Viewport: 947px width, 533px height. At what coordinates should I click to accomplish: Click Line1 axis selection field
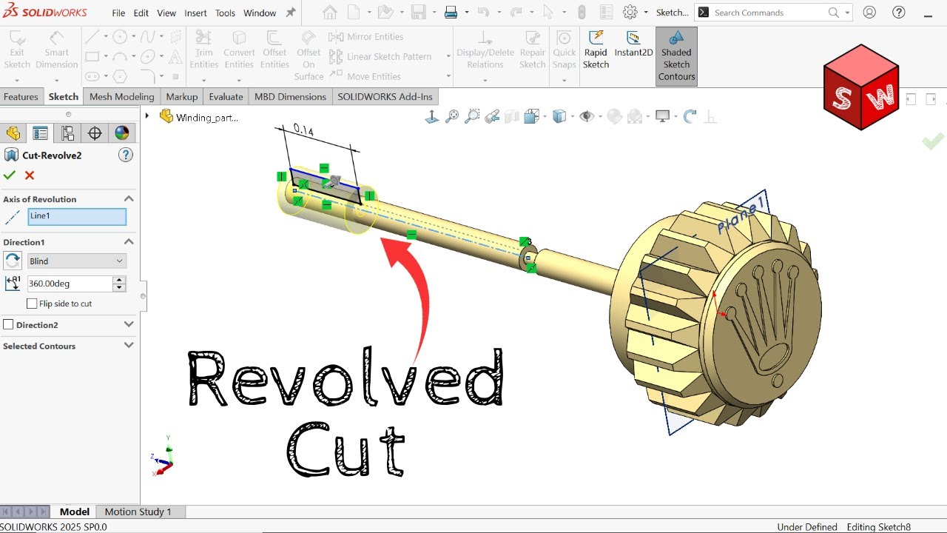tap(77, 216)
